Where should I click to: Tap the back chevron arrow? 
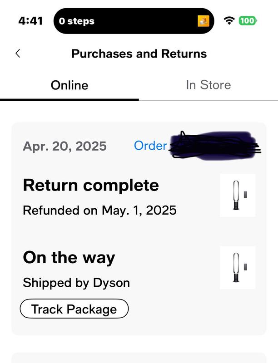[18, 54]
